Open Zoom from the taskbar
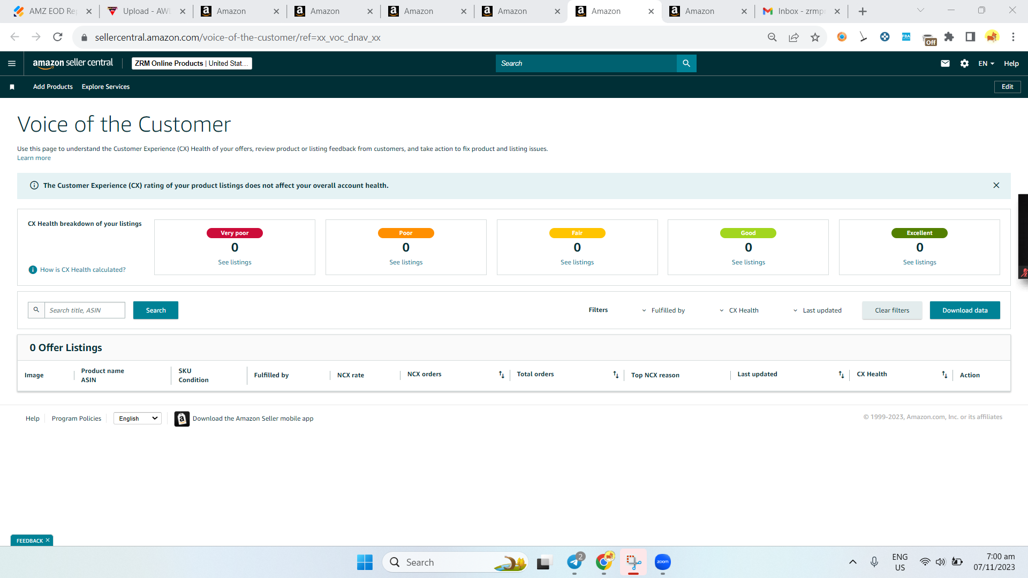1028x578 pixels. click(663, 562)
